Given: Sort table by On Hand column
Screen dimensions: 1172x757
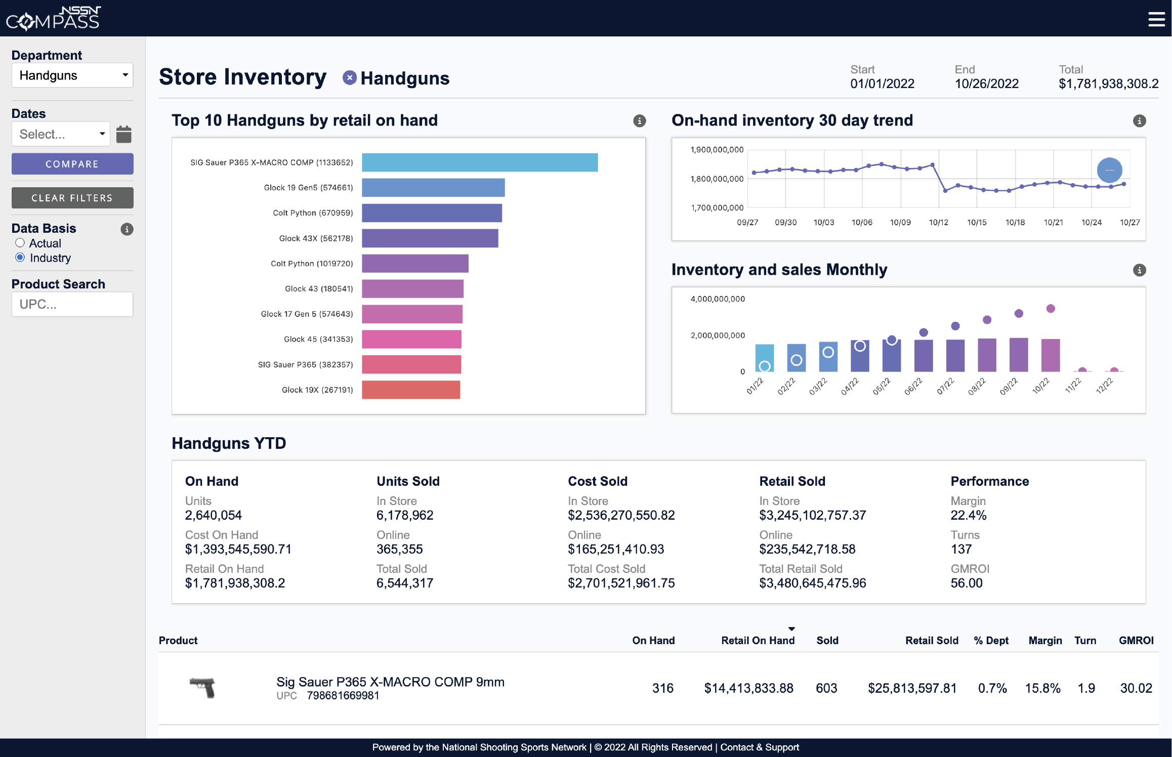Looking at the screenshot, I should [x=653, y=641].
